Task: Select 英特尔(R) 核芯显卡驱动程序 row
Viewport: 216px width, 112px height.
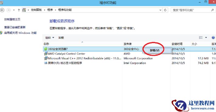Action: pyautogui.click(x=129, y=63)
